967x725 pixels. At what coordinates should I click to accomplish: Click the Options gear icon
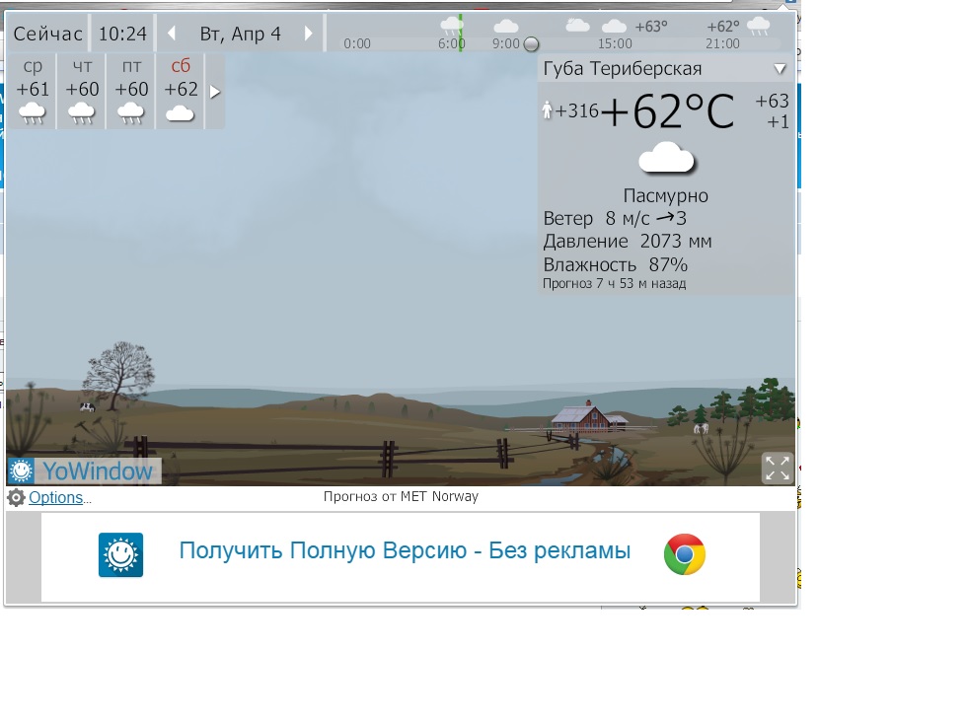pos(16,498)
